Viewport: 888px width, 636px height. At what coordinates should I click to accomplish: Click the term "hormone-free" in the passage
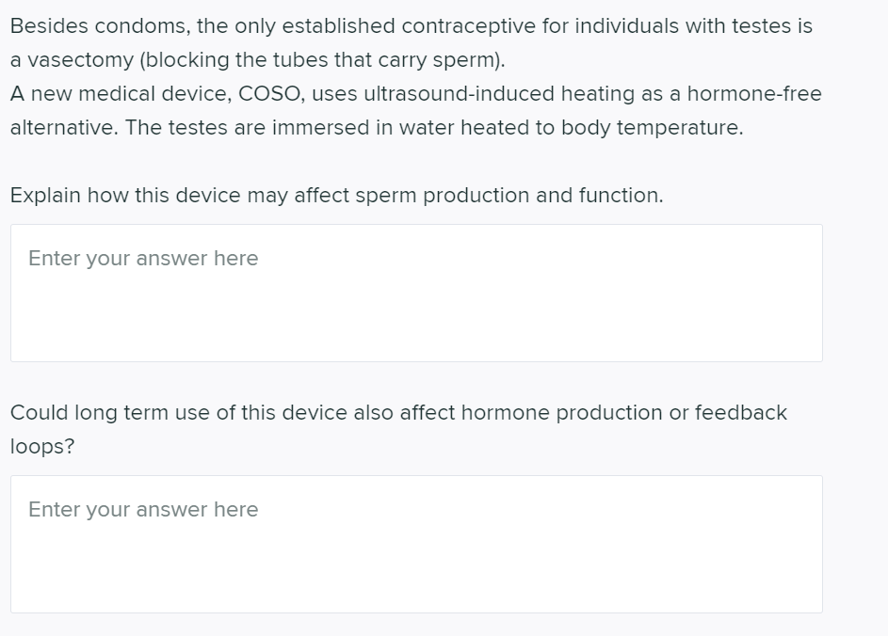coord(753,94)
